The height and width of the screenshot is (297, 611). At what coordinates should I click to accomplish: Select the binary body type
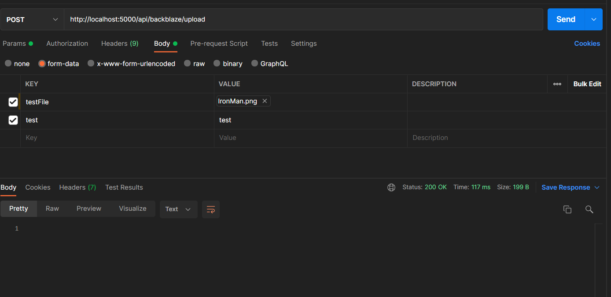pos(228,63)
